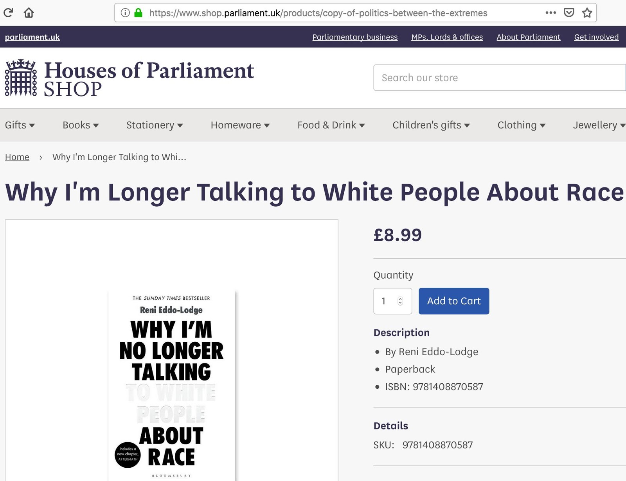This screenshot has width=626, height=481.
Task: Click the browser address bar URL
Action: (318, 13)
